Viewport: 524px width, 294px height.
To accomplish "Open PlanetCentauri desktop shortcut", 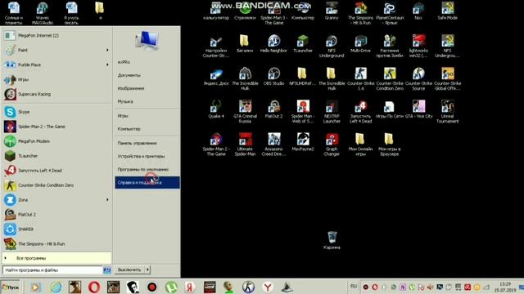I will (390, 13).
